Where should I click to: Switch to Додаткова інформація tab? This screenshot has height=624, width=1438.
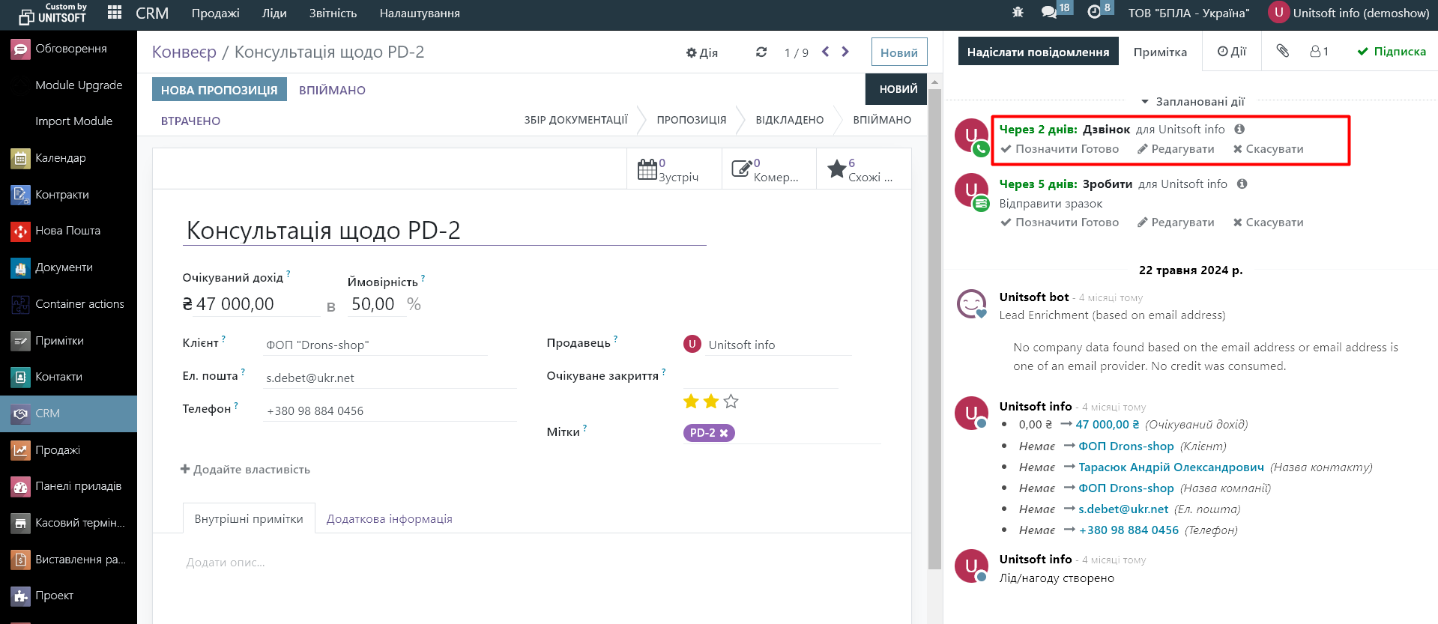pos(389,518)
